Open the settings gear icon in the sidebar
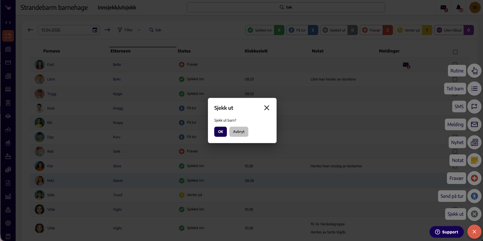The height and width of the screenshot is (241, 483). point(8,223)
